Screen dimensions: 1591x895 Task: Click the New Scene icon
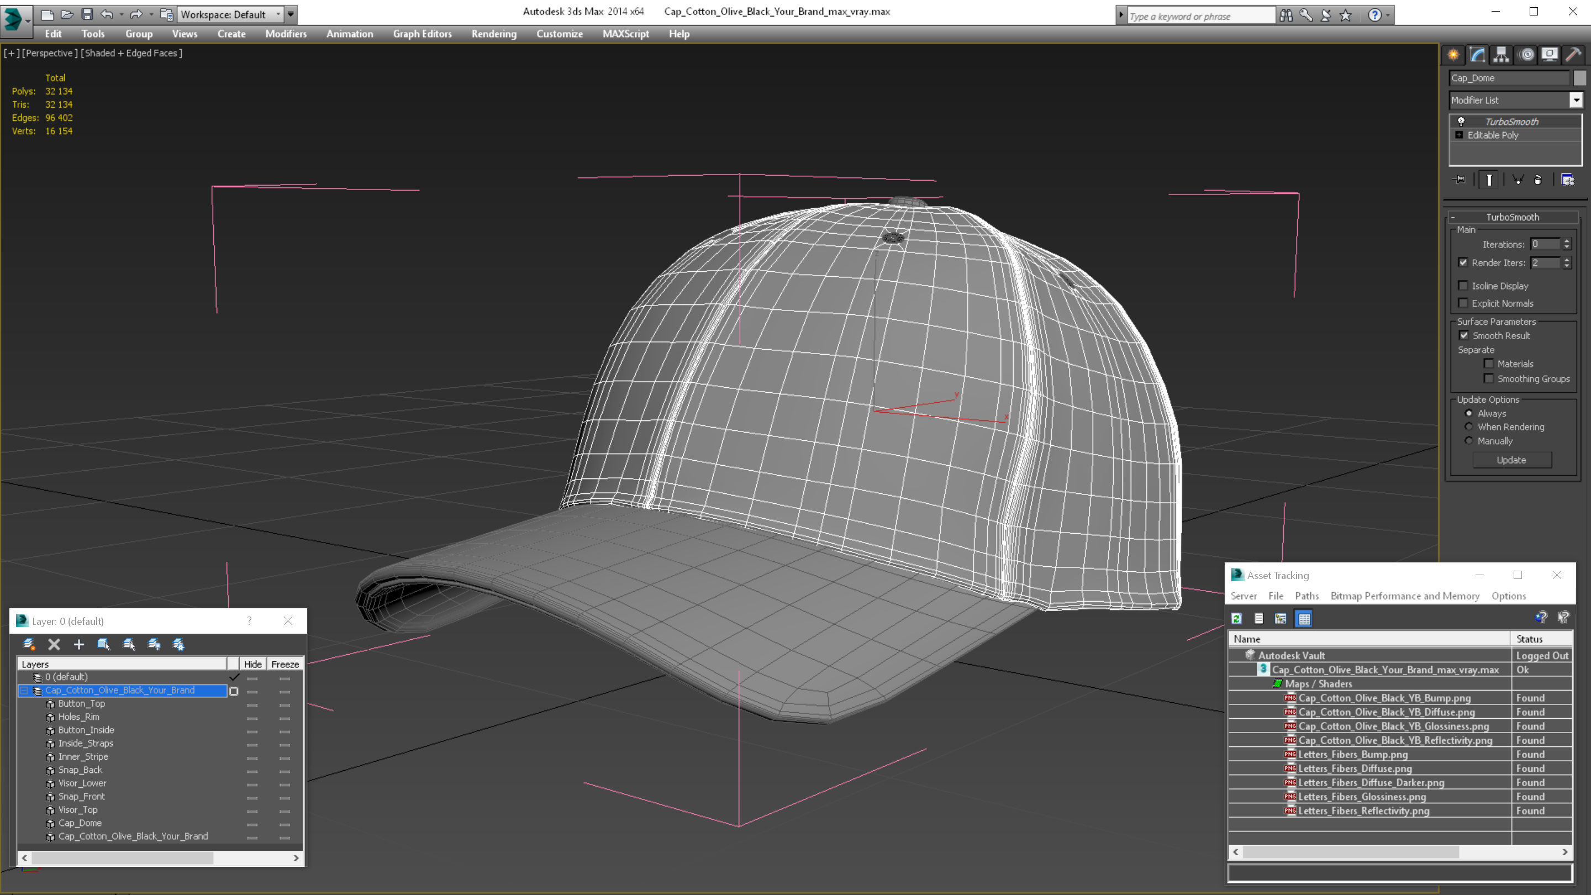coord(48,14)
